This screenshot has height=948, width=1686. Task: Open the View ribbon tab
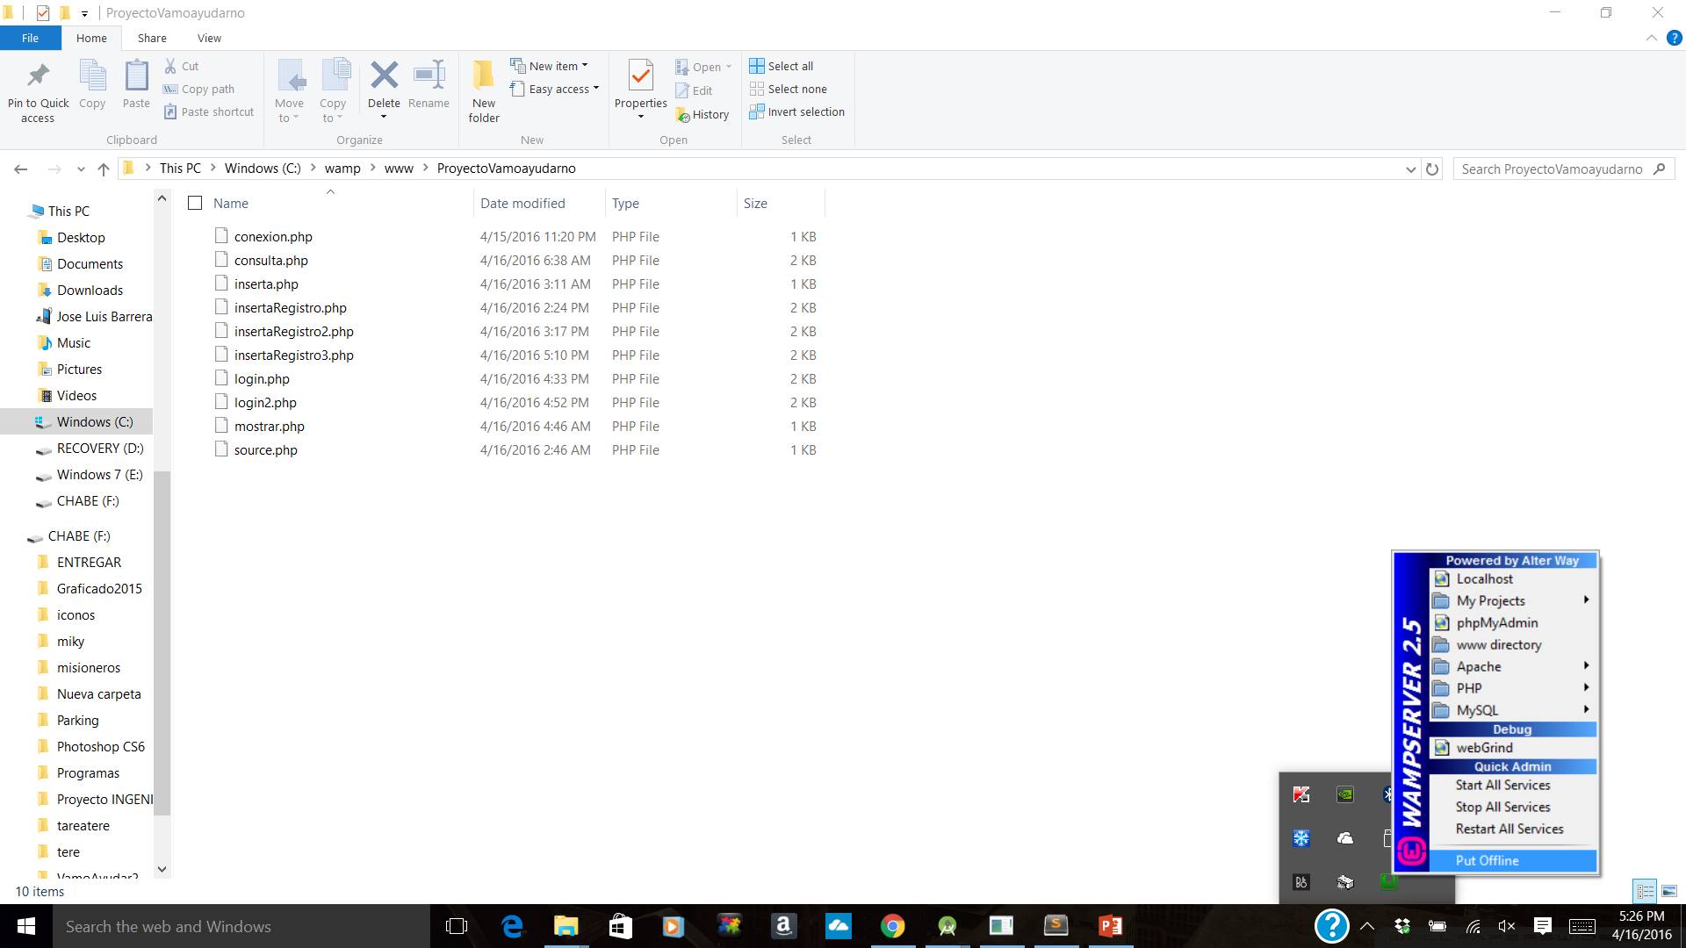(x=209, y=38)
